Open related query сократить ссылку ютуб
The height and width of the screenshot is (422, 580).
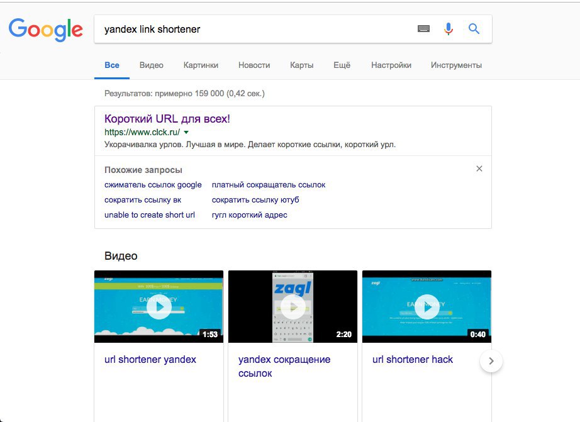click(x=255, y=200)
